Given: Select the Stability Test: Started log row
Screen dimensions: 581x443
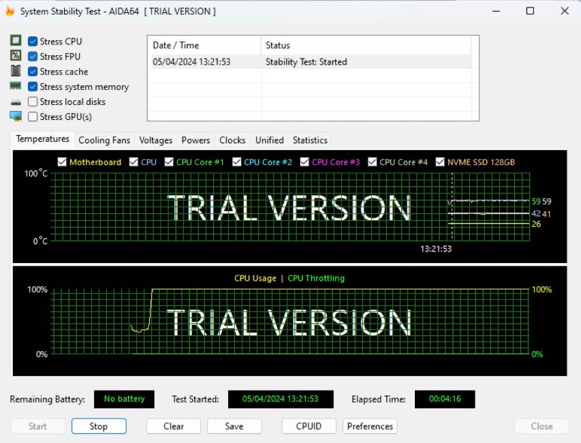Looking at the screenshot, I should 310,61.
